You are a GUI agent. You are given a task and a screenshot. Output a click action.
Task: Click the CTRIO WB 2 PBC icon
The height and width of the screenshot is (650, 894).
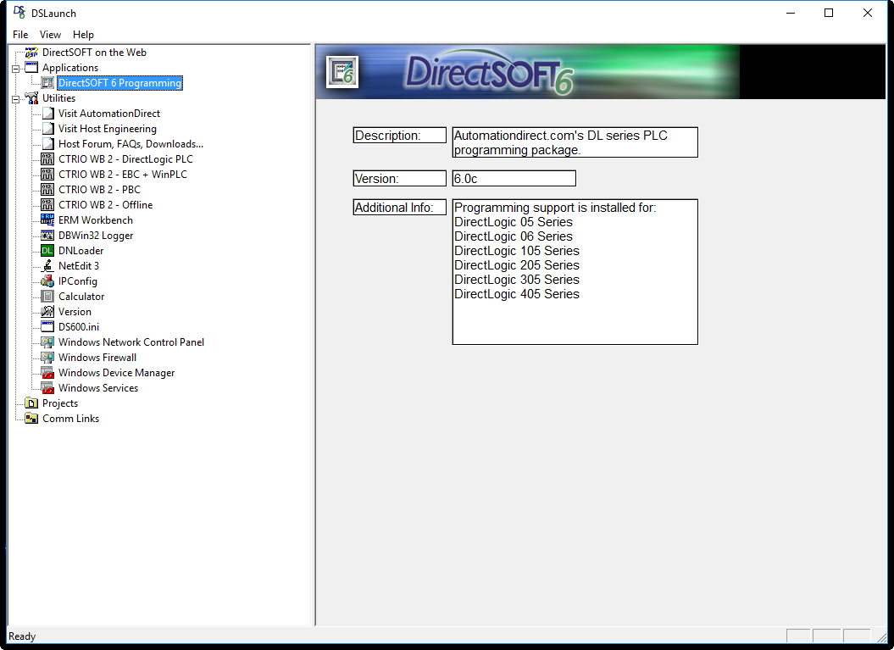[x=48, y=190]
